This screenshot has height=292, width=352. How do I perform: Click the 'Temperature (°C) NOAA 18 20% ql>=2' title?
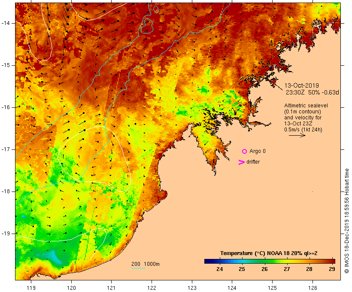click(269, 253)
